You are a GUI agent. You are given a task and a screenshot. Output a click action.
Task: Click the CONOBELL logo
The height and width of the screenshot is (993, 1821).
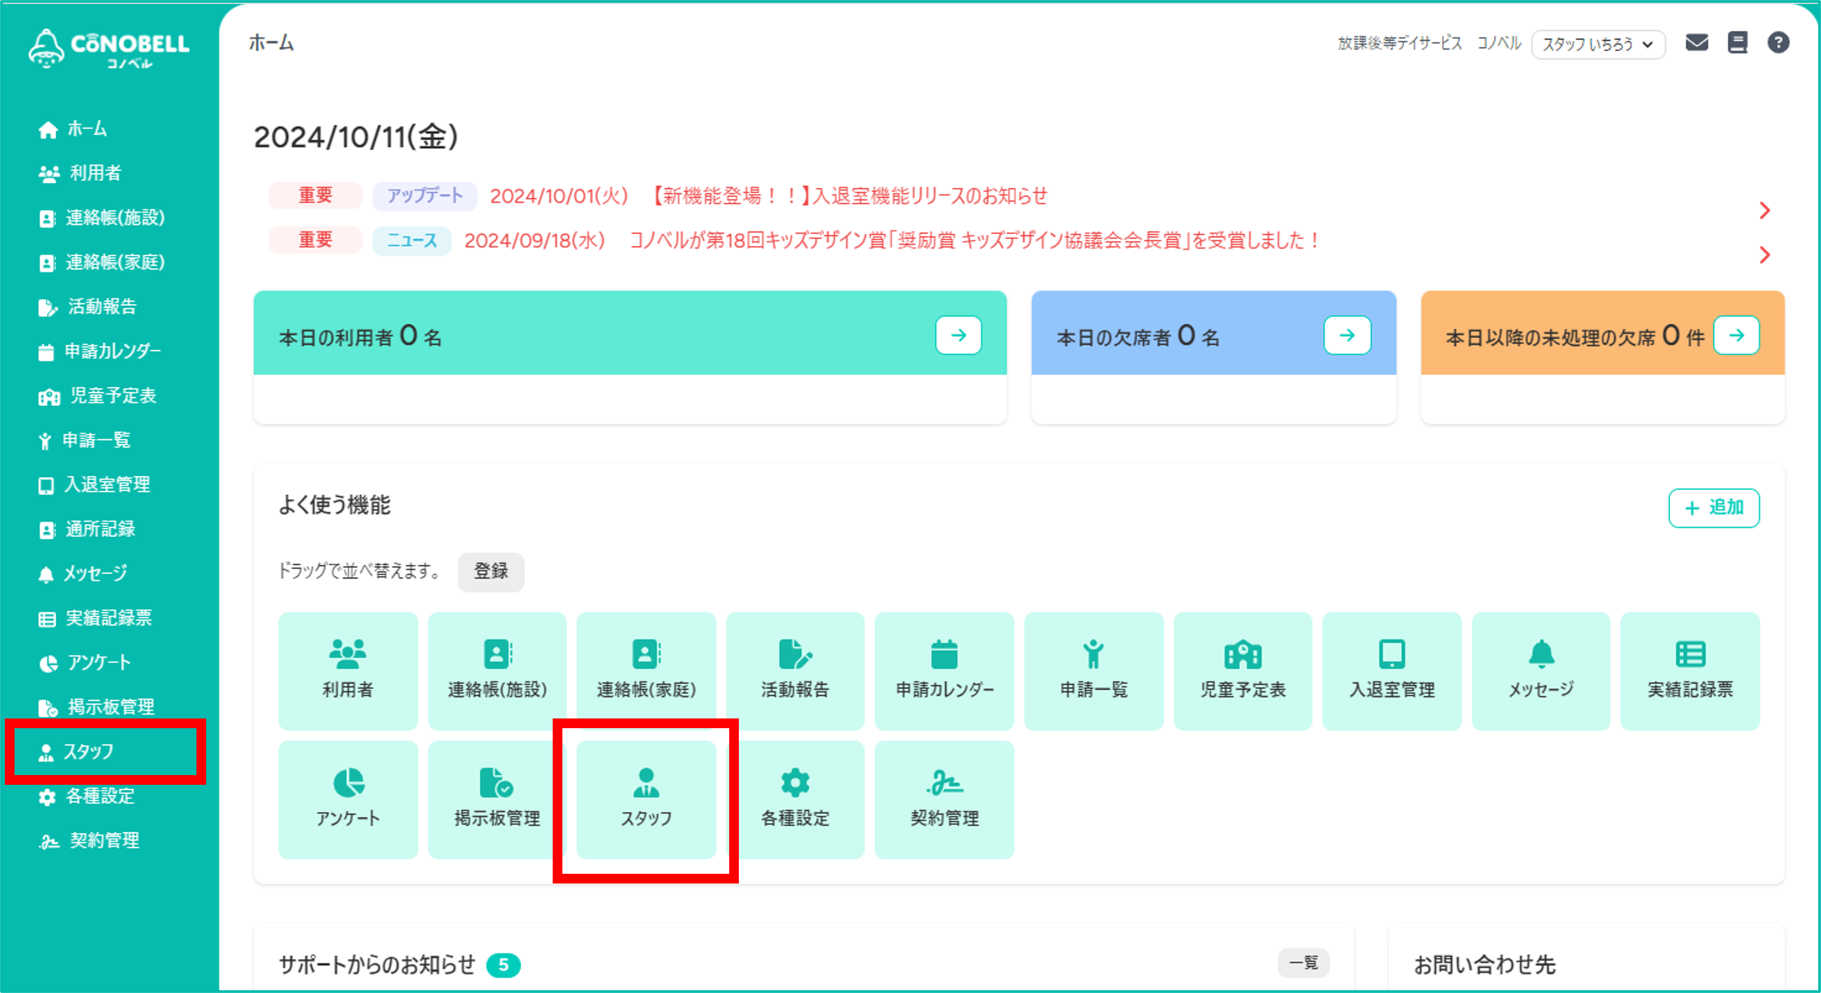(x=109, y=48)
